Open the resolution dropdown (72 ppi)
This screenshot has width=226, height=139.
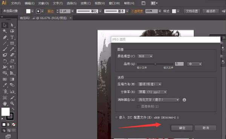[x=152, y=92]
